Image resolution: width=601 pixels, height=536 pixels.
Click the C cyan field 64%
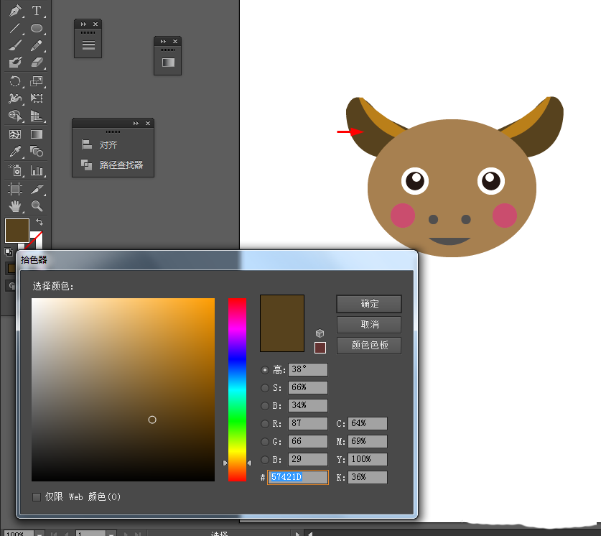point(368,424)
